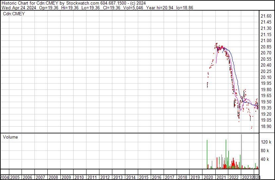Screen dimensions: 275x180
Task: Click the 2015 year label
Action: pos(144,177)
